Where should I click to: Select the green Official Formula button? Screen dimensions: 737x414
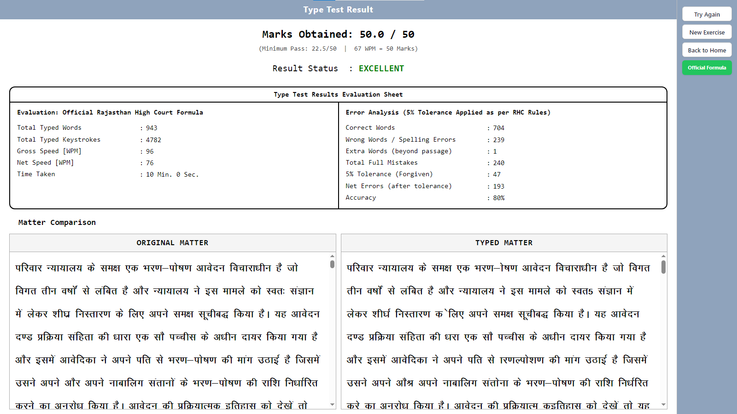tap(707, 68)
